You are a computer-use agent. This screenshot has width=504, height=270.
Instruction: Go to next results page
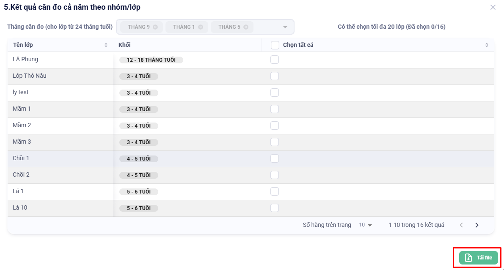coord(477,225)
